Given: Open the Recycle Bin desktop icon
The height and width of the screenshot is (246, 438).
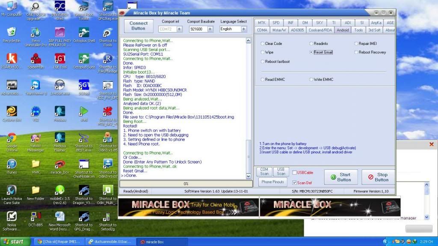Looking at the screenshot, I should (12, 35).
